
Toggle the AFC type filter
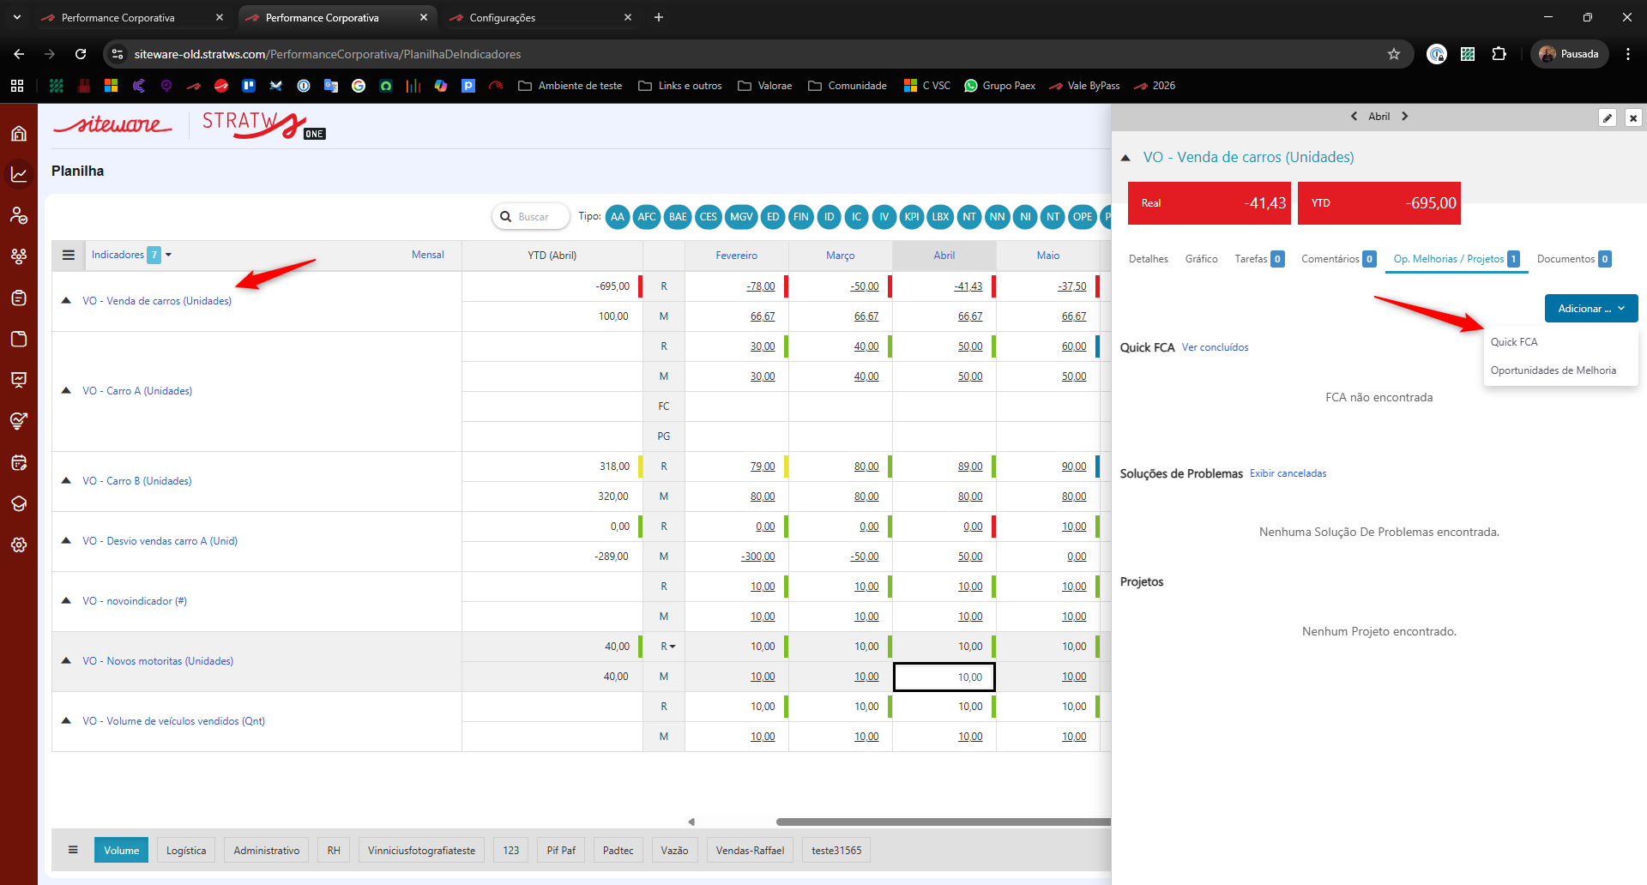click(x=647, y=217)
